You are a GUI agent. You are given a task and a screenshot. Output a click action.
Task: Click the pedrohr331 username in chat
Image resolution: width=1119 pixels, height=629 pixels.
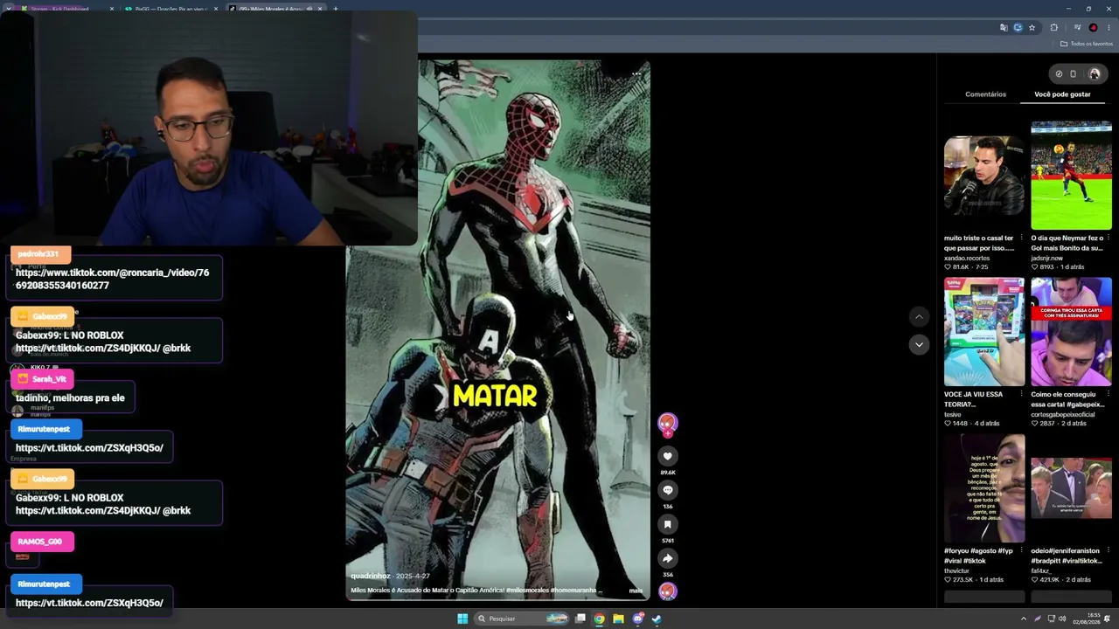tap(38, 254)
